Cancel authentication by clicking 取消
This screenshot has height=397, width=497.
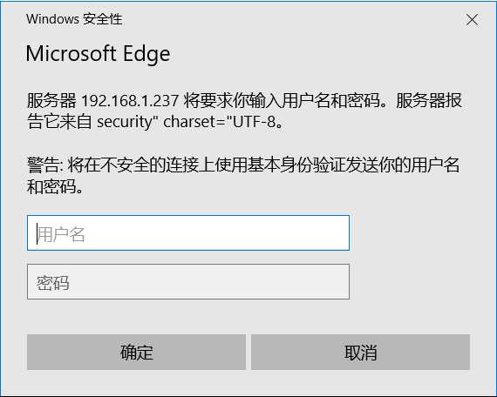tap(360, 352)
